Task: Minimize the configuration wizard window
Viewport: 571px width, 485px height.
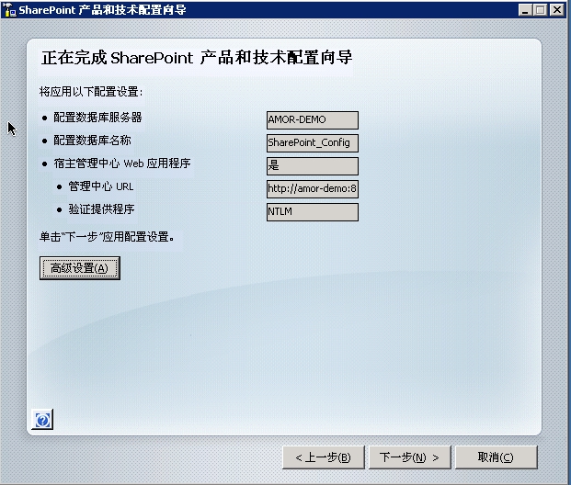Action: coord(525,10)
